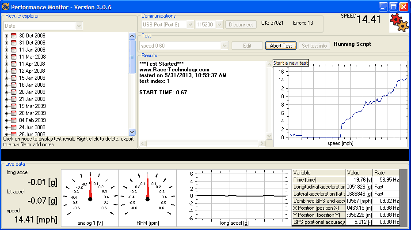Click the results explorer scroll down arrow
The width and height of the screenshot is (411, 230).
pyautogui.click(x=132, y=132)
